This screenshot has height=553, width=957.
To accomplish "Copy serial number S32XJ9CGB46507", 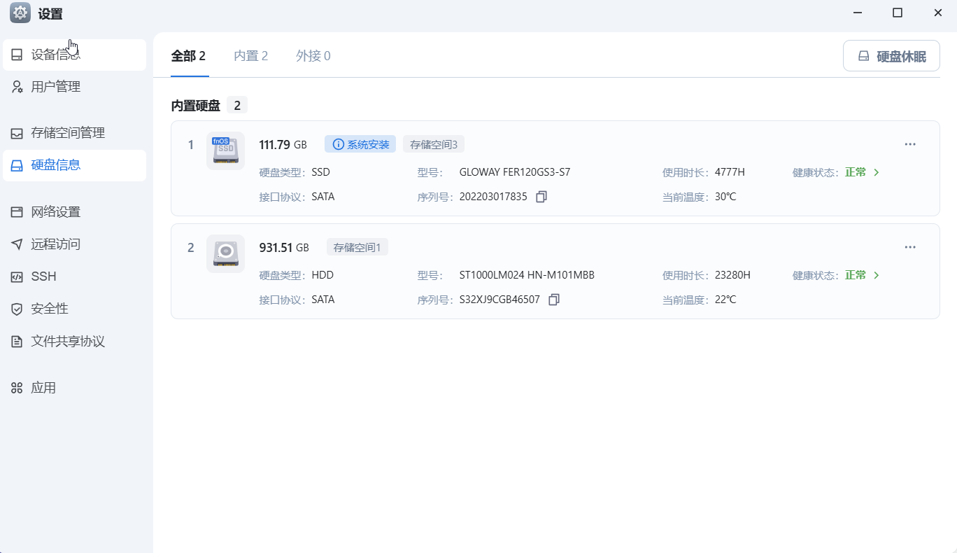I will coord(554,300).
